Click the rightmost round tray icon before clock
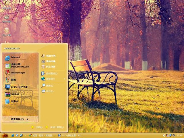The height and width of the screenshot is (138, 184). (173, 135)
